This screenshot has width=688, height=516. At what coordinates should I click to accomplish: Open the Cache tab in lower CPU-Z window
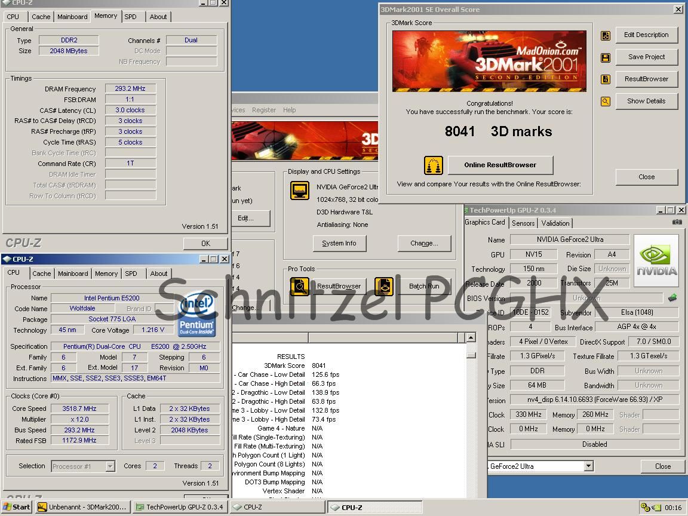pos(42,274)
